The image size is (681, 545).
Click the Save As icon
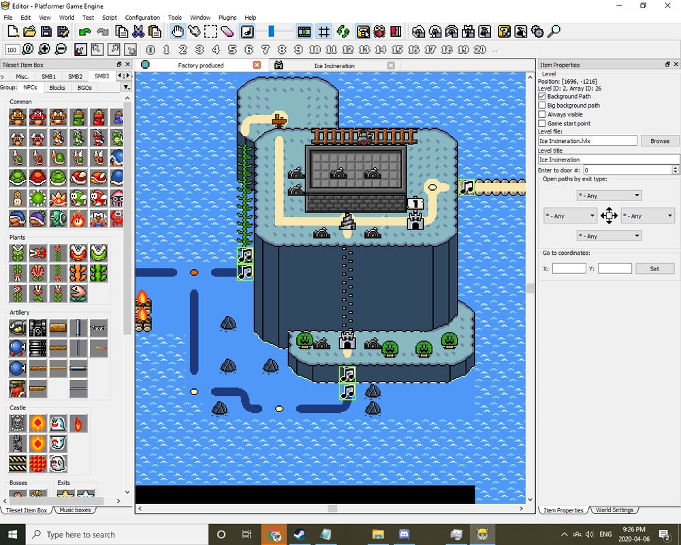63,31
